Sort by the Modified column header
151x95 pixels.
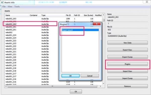pyautogui.click(x=98, y=15)
